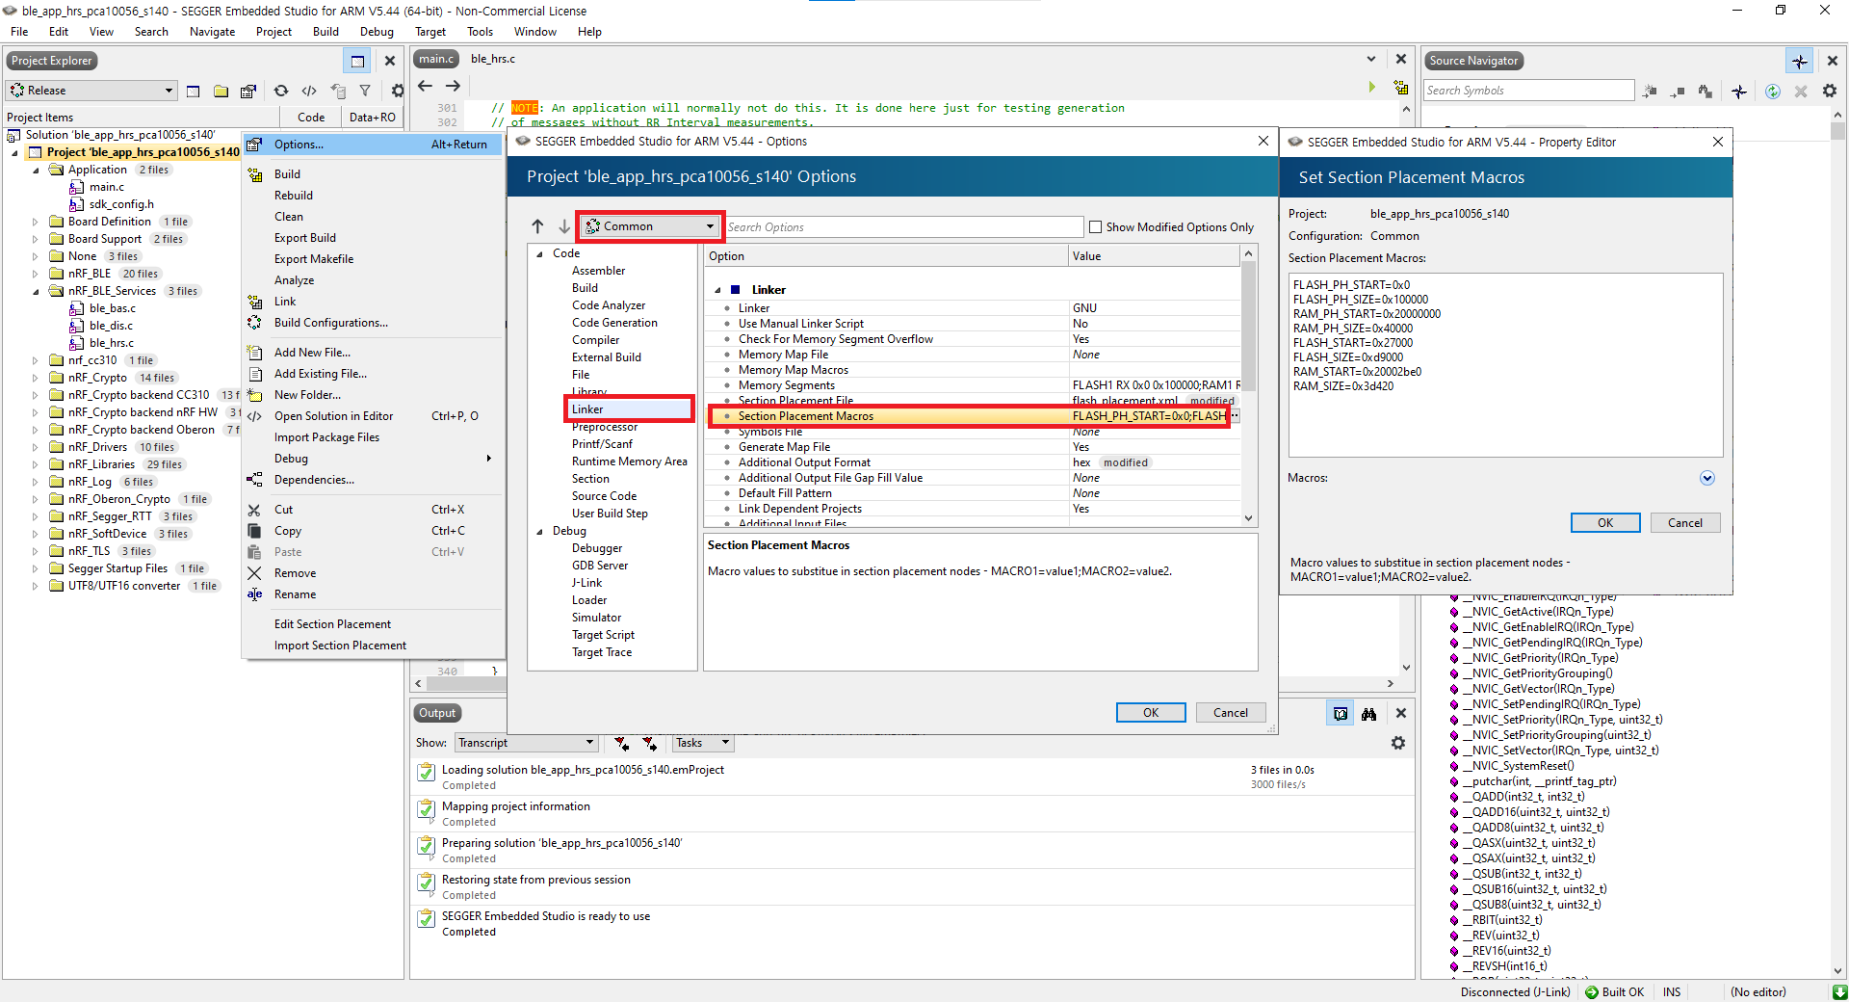The width and height of the screenshot is (1849, 1002).
Task: Collapse the Code tree node in Options
Action: tap(539, 254)
